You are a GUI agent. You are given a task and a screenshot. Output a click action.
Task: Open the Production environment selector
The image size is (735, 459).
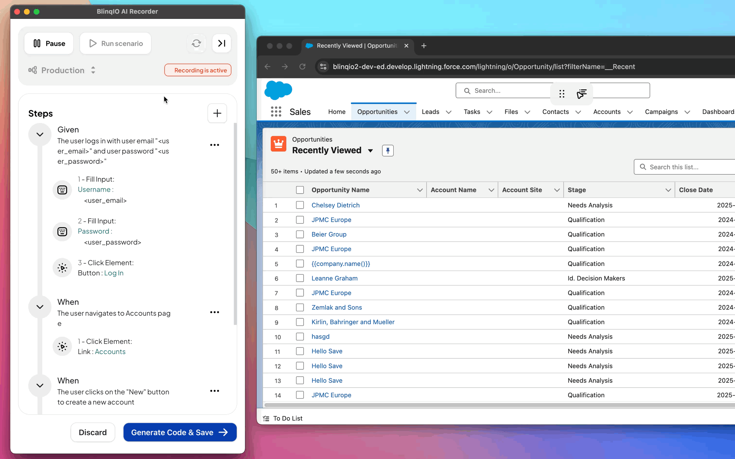tap(62, 70)
